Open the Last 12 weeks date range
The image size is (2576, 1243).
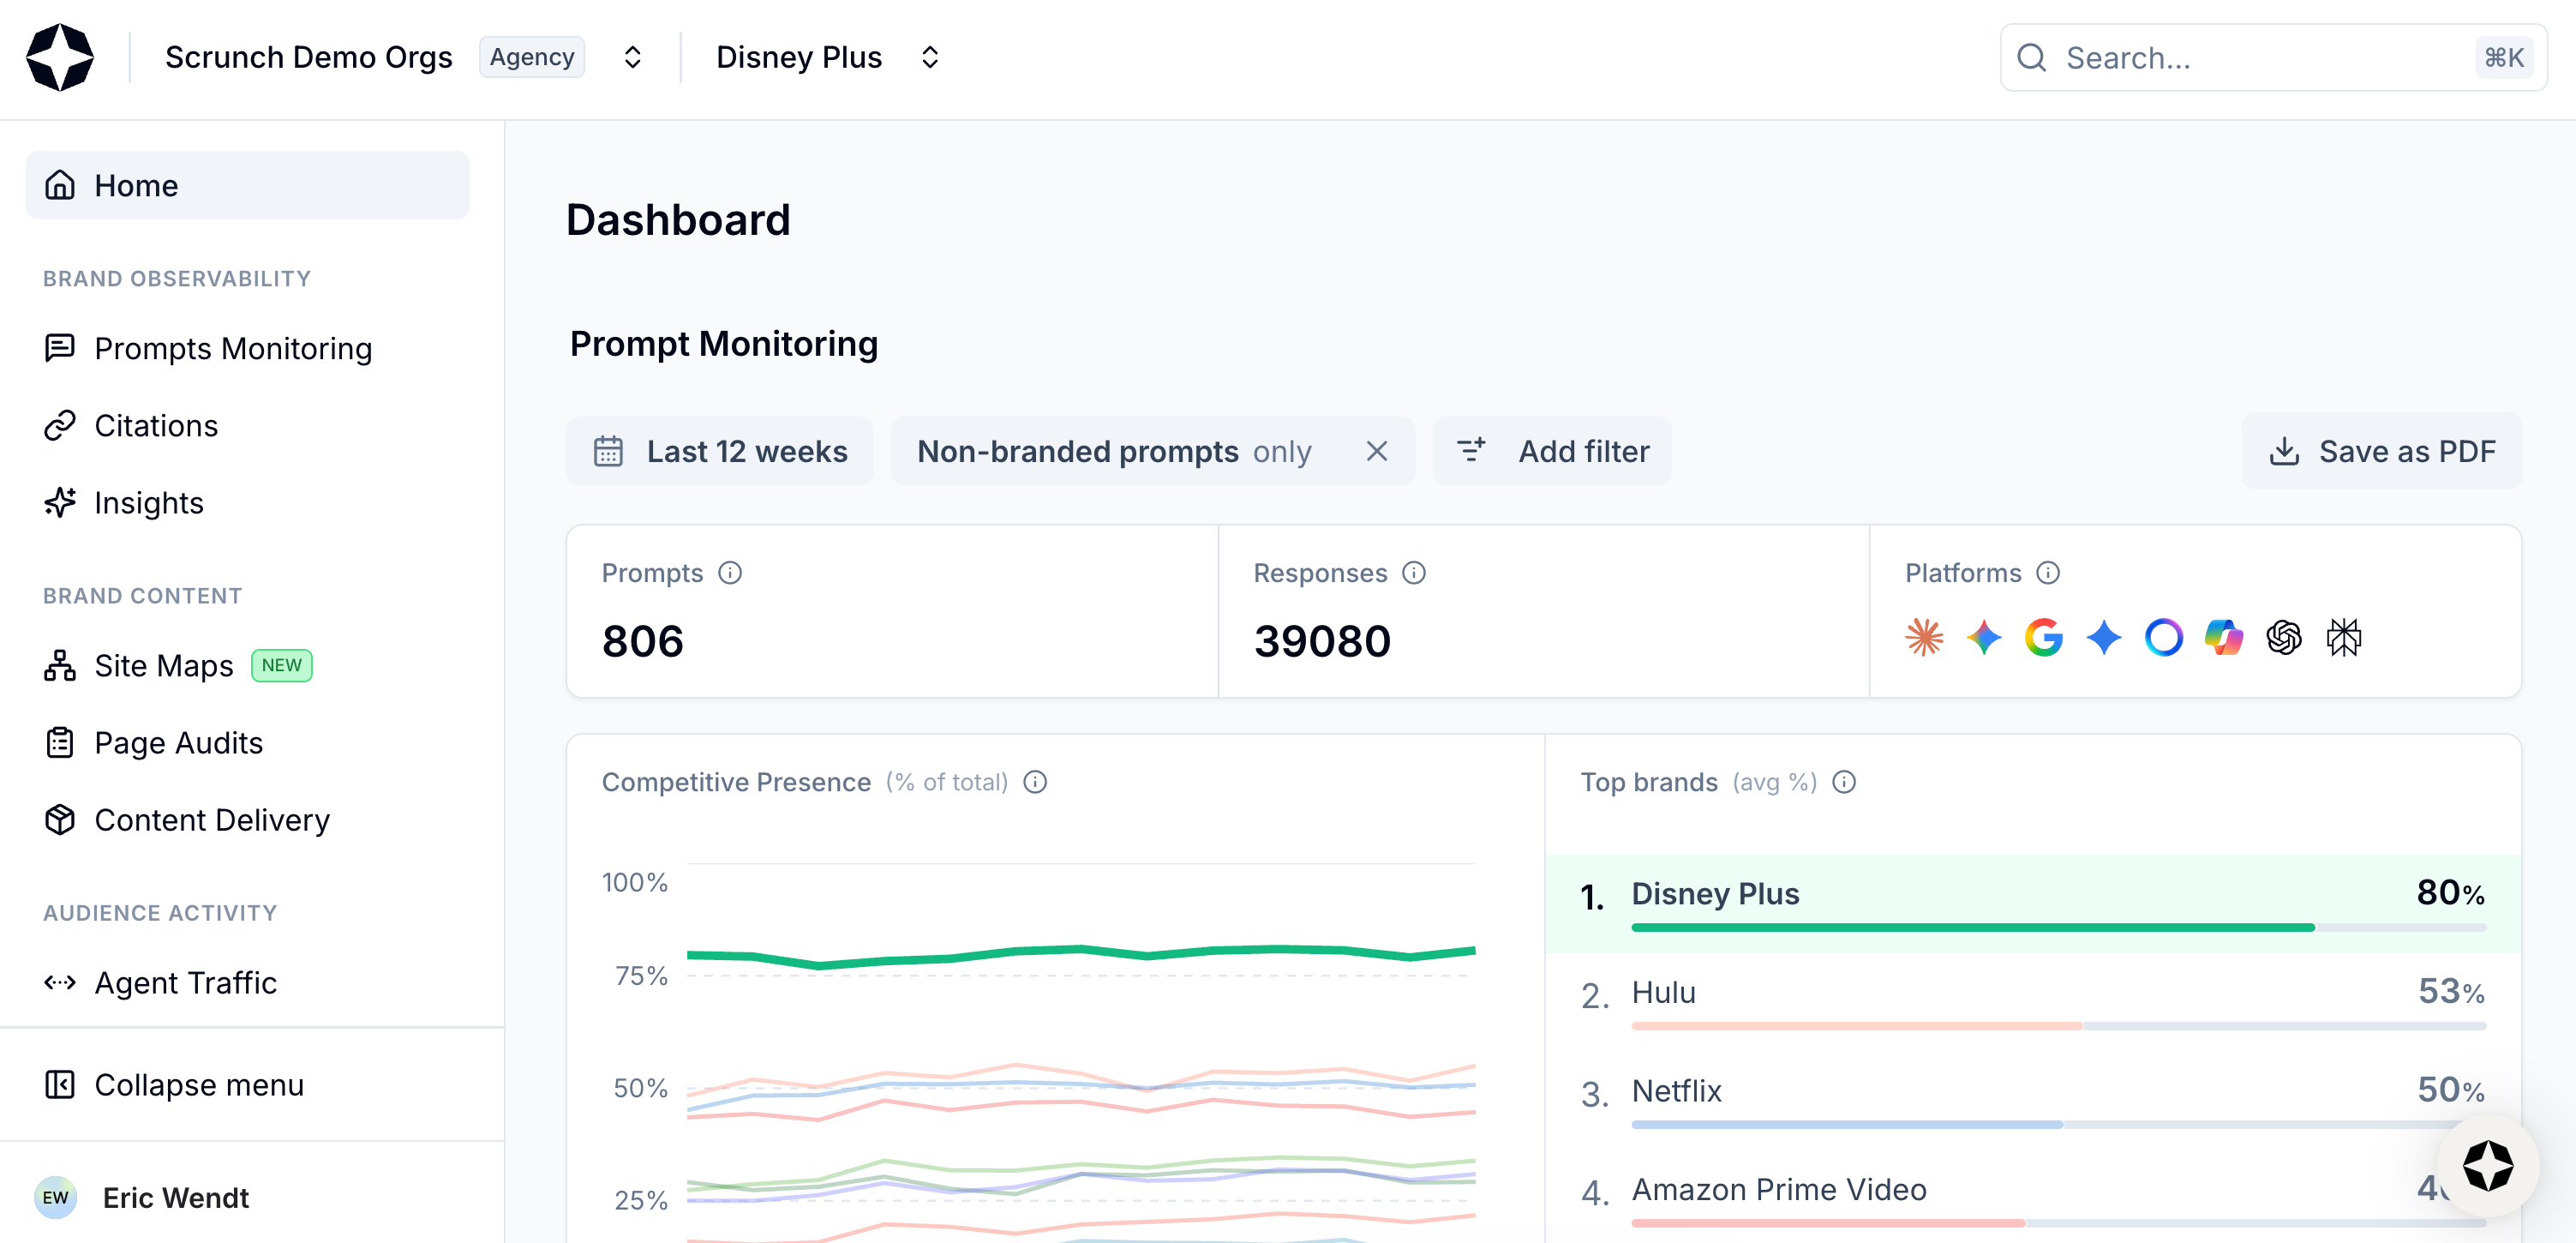click(720, 452)
